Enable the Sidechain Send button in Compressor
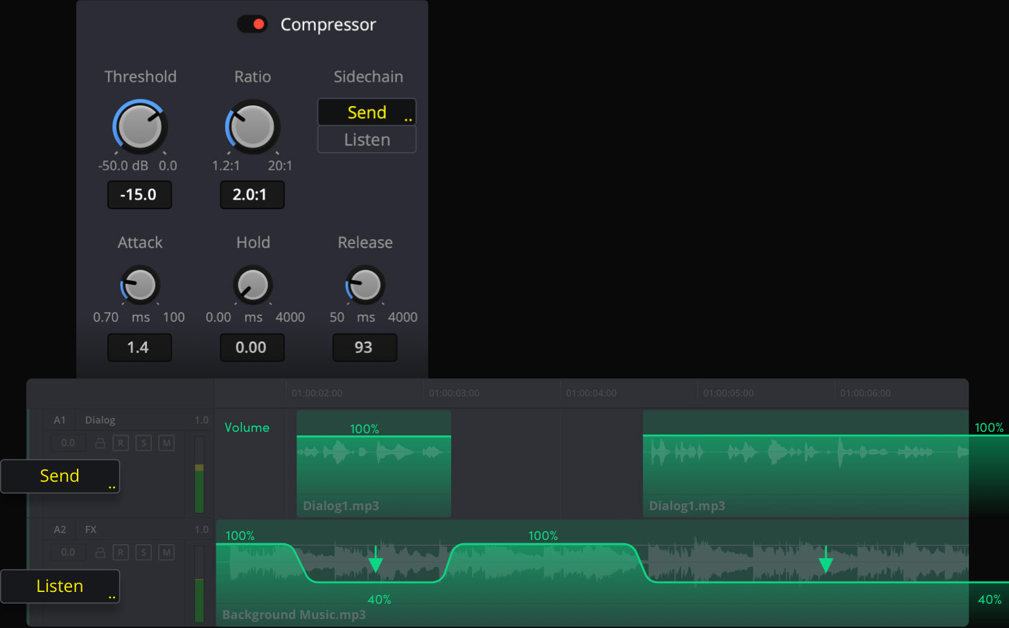 [367, 112]
